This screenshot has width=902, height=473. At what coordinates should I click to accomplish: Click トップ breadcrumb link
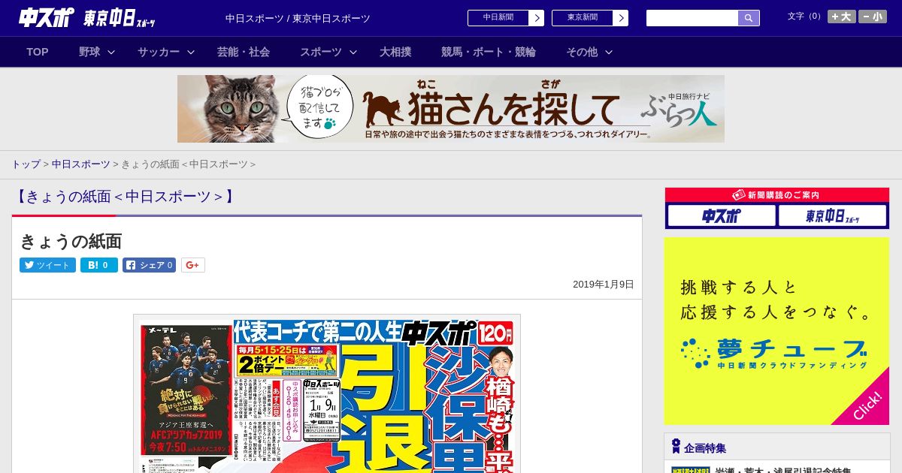tap(26, 164)
